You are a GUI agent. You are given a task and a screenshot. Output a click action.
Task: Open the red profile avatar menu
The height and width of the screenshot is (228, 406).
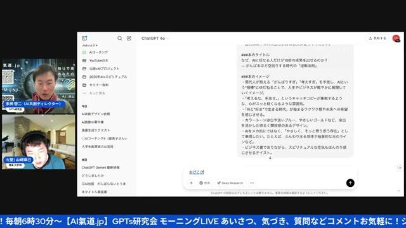(x=396, y=38)
